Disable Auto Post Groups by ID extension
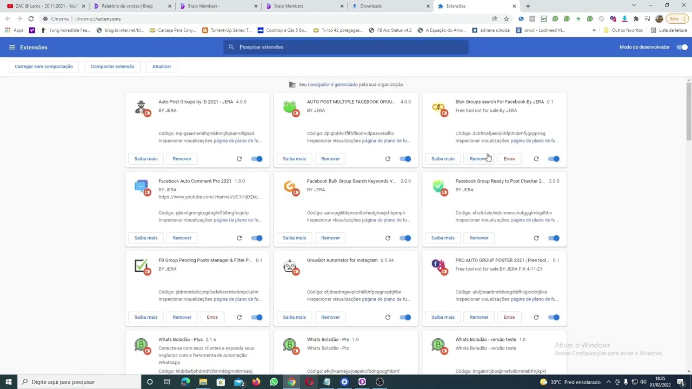 (x=257, y=159)
